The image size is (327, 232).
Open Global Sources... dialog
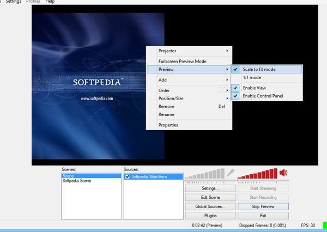[x=210, y=206]
